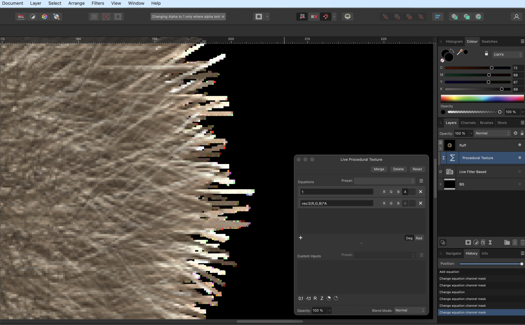Select the Colour Picker tool in the Colour panel
The image size is (525, 325).
(x=460, y=51)
